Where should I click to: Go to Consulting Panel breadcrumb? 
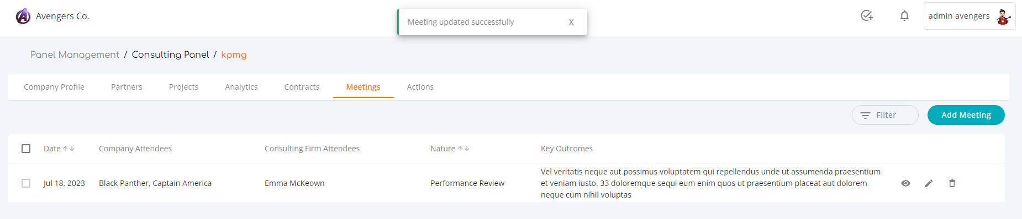pos(170,54)
